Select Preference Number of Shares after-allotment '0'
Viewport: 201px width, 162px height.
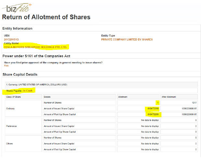click(196, 120)
